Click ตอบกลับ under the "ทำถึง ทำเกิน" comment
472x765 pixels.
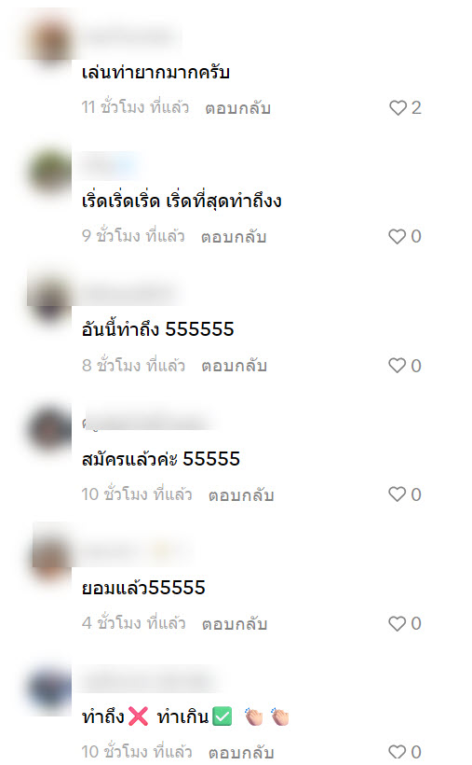241,752
